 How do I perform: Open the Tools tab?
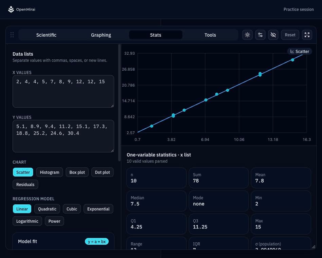tap(210, 35)
